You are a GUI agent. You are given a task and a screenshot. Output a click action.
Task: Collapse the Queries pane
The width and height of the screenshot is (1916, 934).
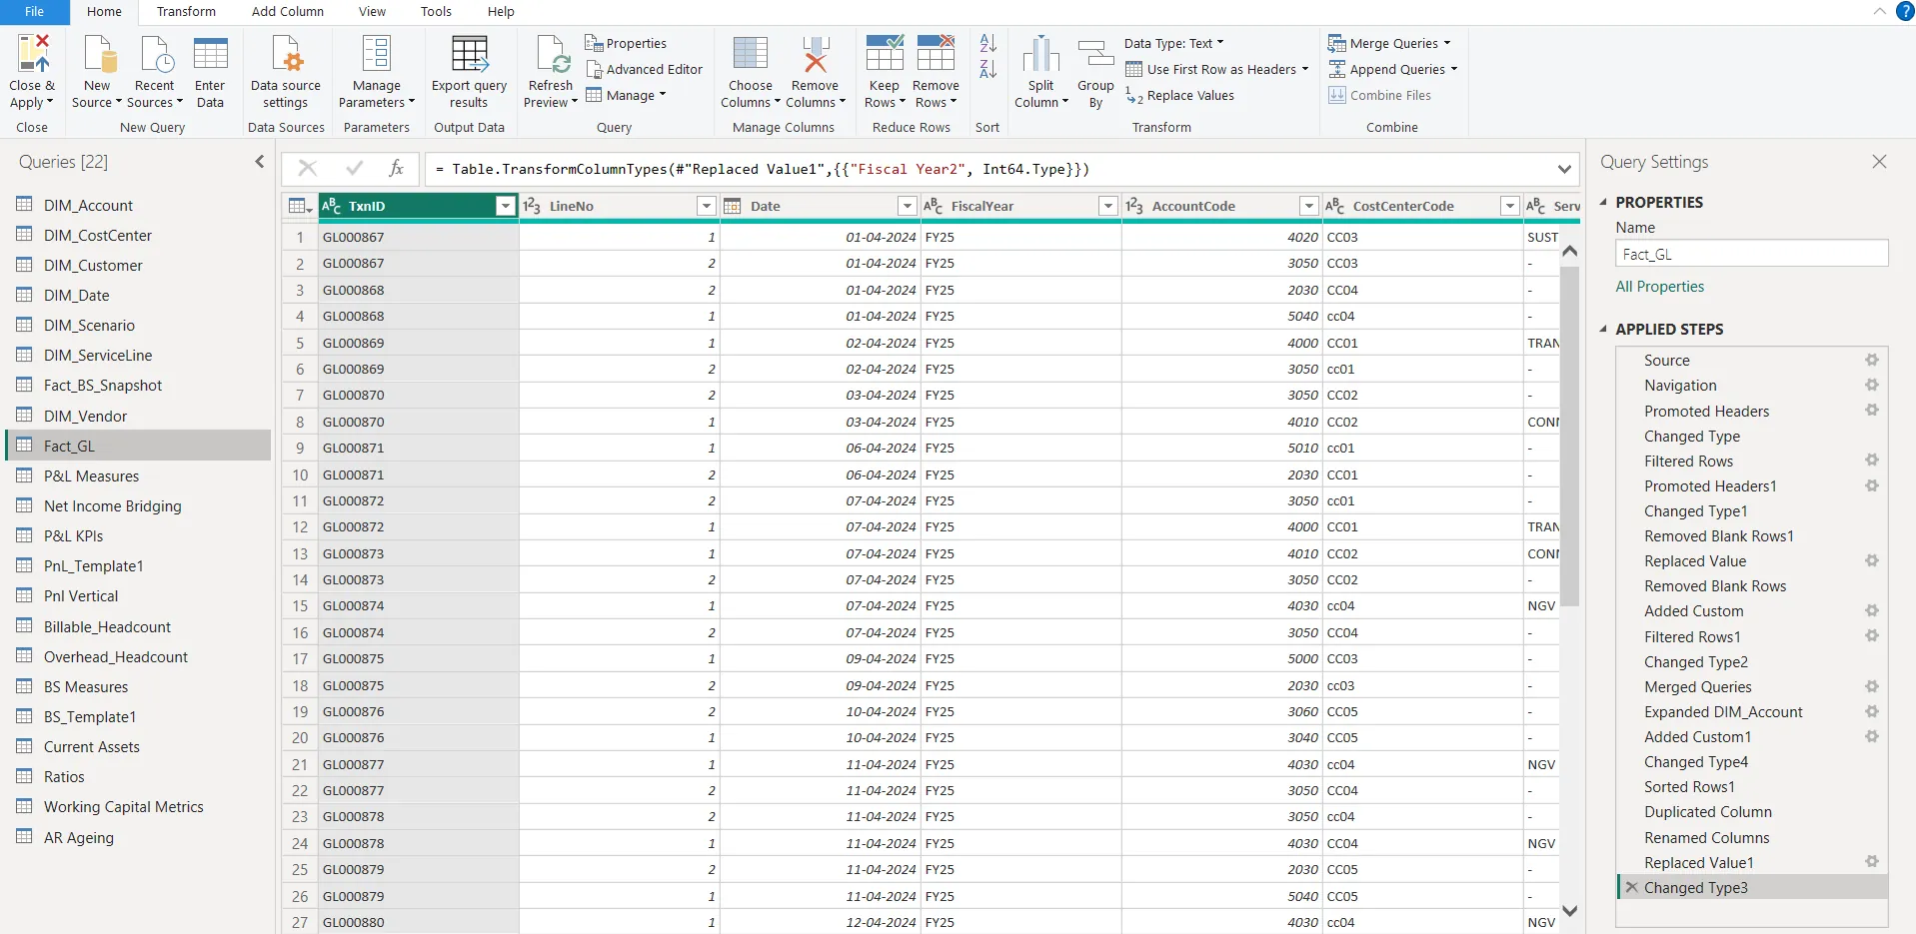259,161
